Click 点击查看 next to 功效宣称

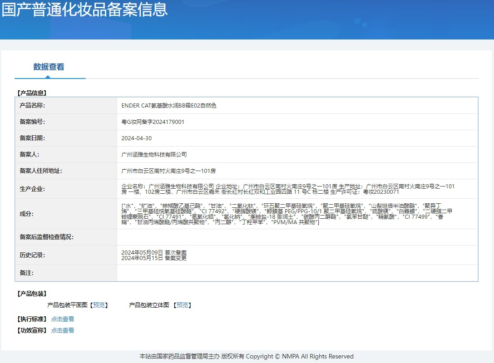[x=63, y=330]
